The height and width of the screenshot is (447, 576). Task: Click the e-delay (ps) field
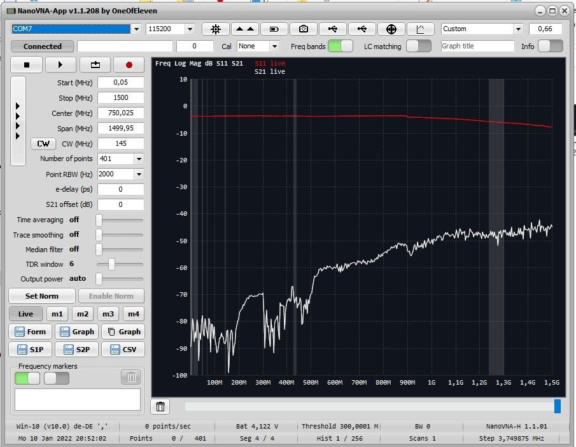coord(120,189)
